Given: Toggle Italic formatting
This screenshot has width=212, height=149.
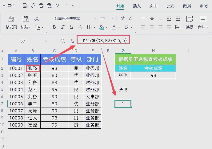Looking at the screenshot, I should coord(63,27).
